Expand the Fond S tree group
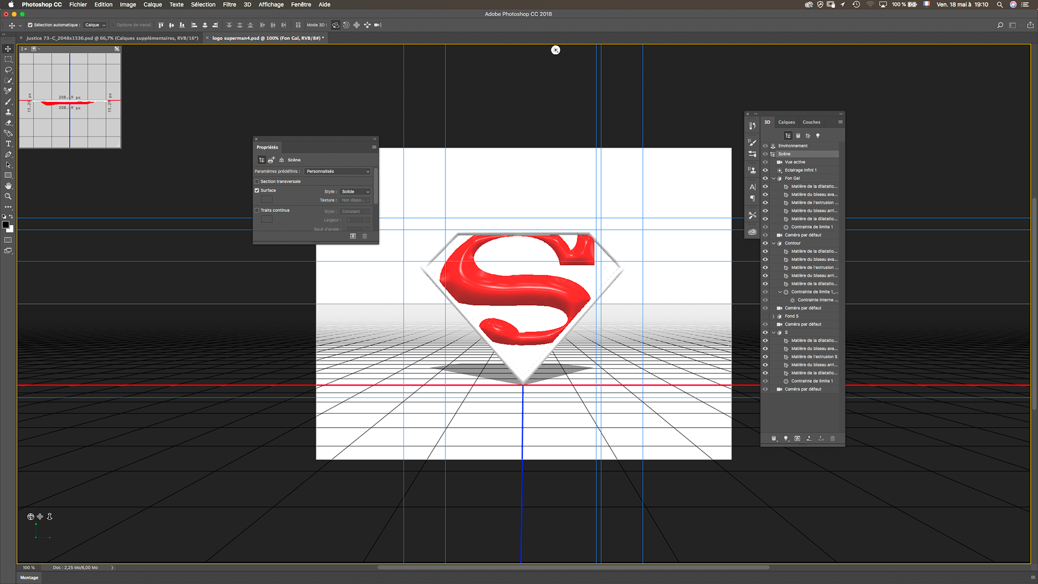The height and width of the screenshot is (584, 1038). pos(774,316)
